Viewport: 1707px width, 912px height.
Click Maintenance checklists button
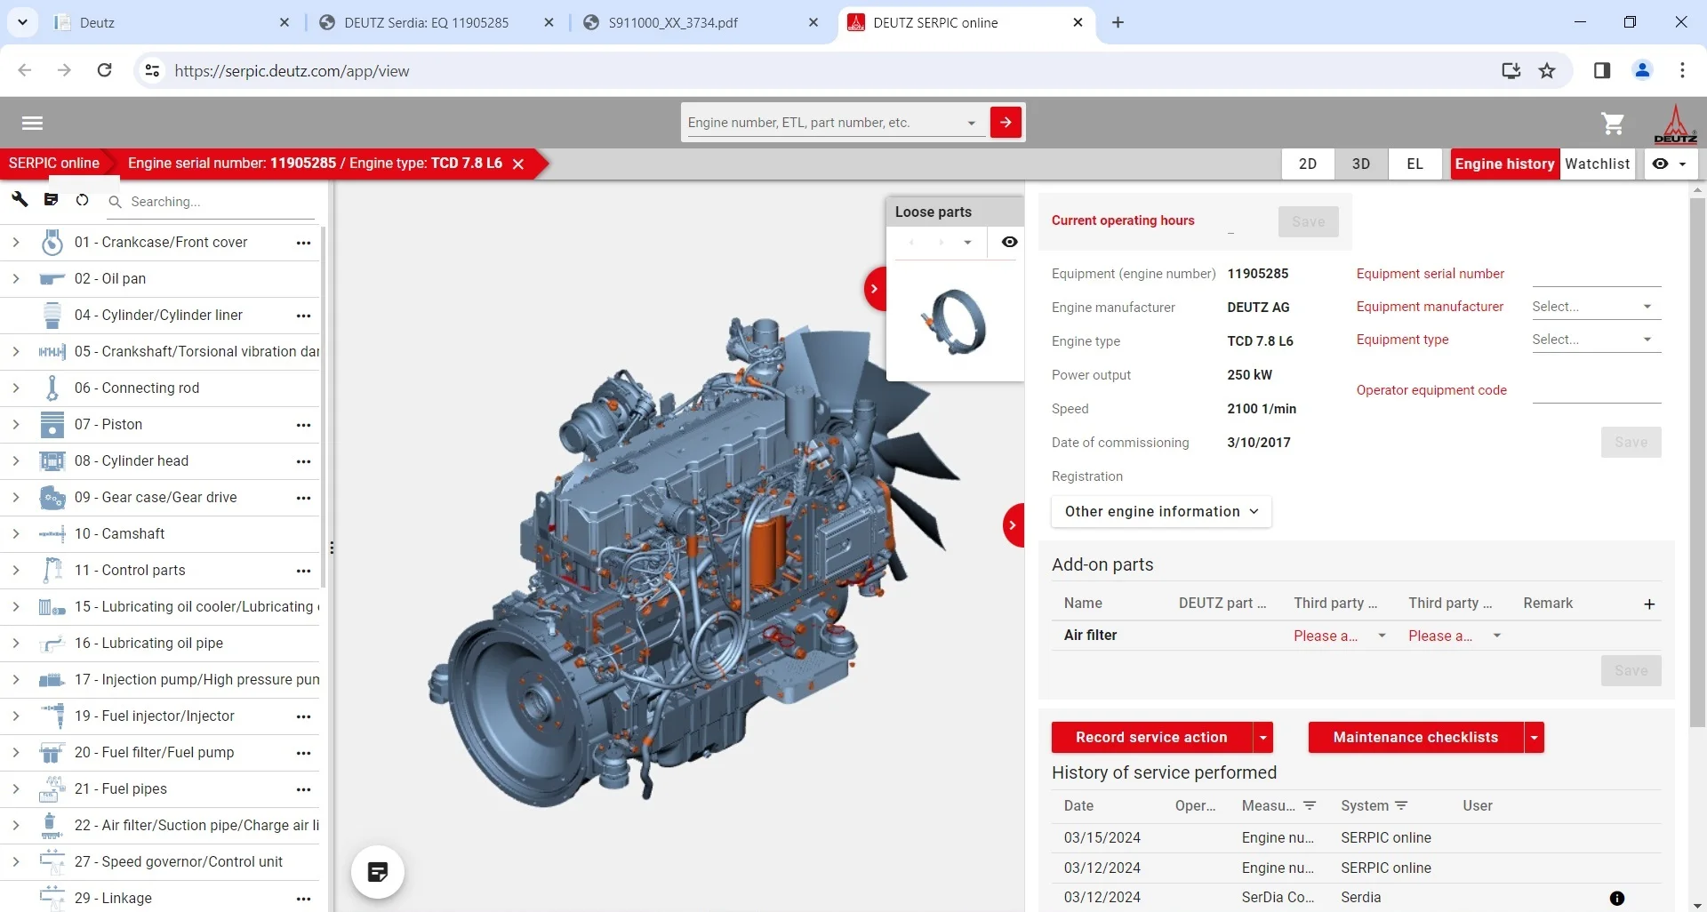point(1414,738)
